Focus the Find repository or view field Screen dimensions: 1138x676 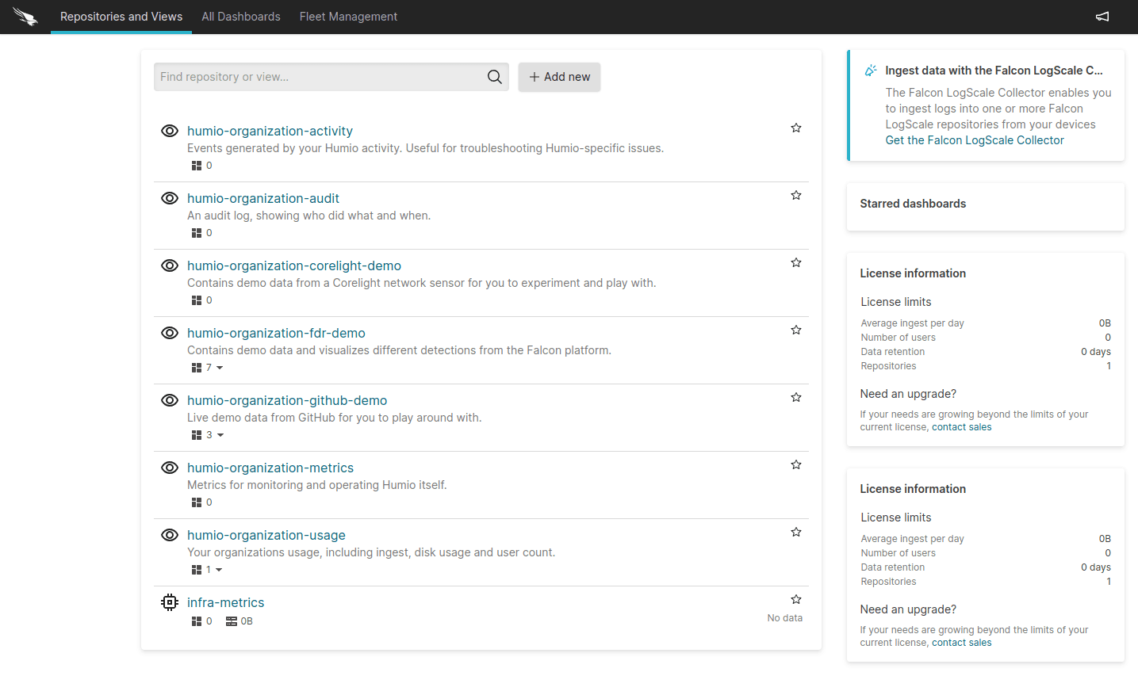tap(317, 77)
